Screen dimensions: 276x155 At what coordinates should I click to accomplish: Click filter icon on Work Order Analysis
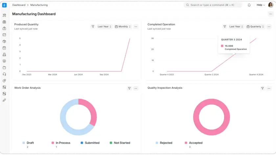click(x=129, y=88)
